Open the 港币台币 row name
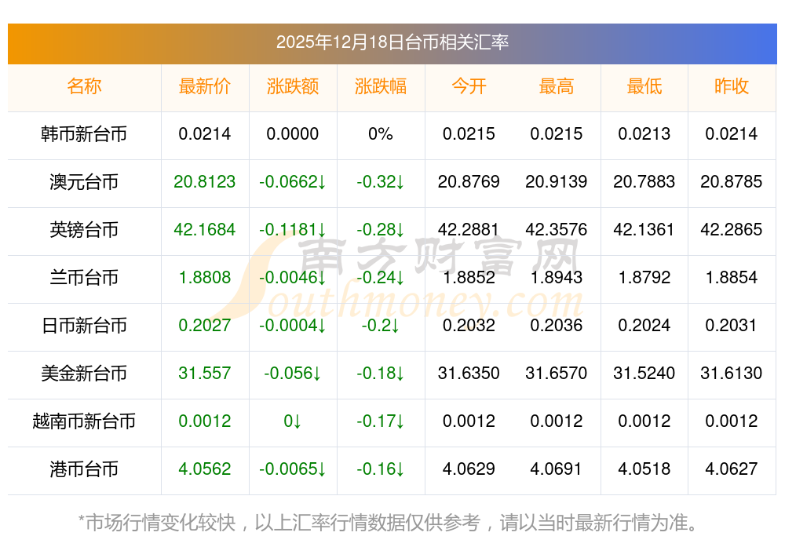Viewport: 785px width, 547px height. point(84,469)
